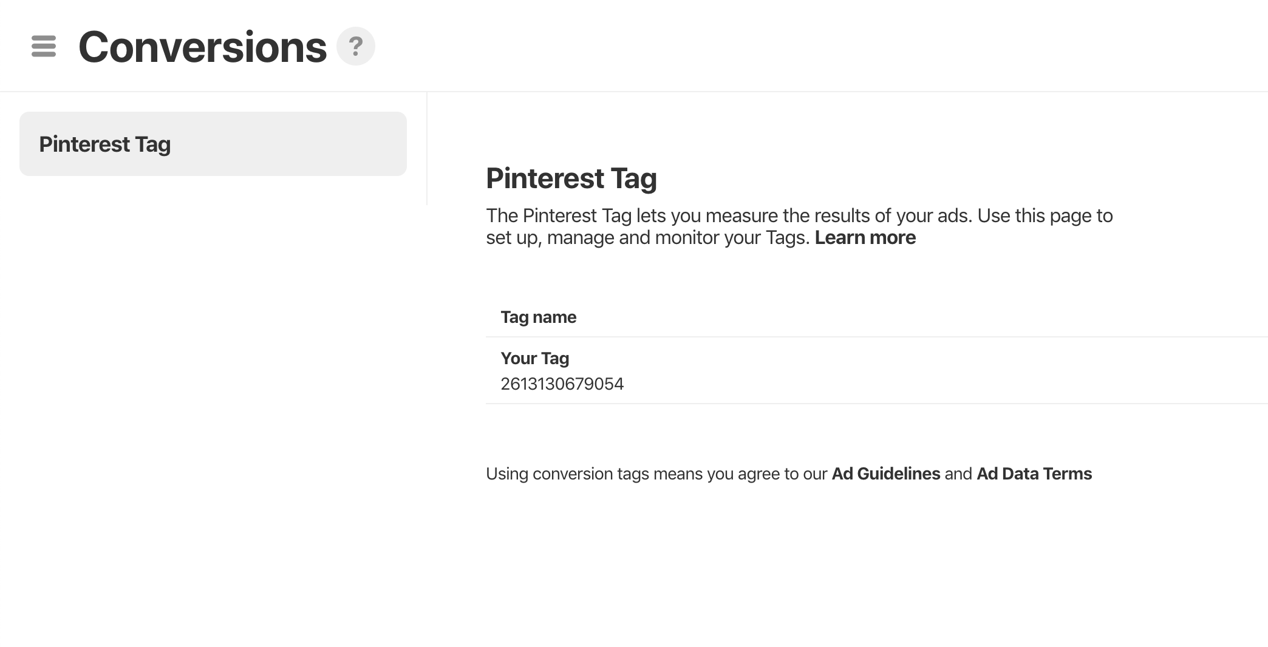This screenshot has width=1268, height=647.
Task: Open Your Tag details
Action: [x=534, y=358]
